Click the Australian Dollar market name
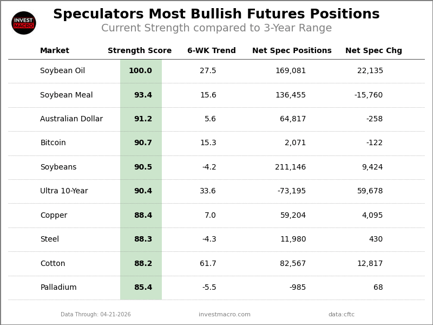Viewport: 433px width, 325px height. pyautogui.click(x=71, y=119)
